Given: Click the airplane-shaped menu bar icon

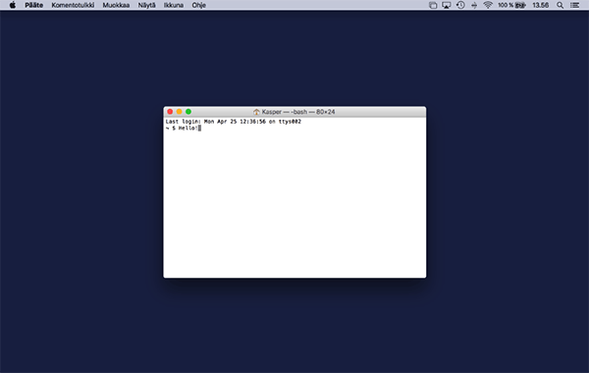Looking at the screenshot, I should point(474,5).
